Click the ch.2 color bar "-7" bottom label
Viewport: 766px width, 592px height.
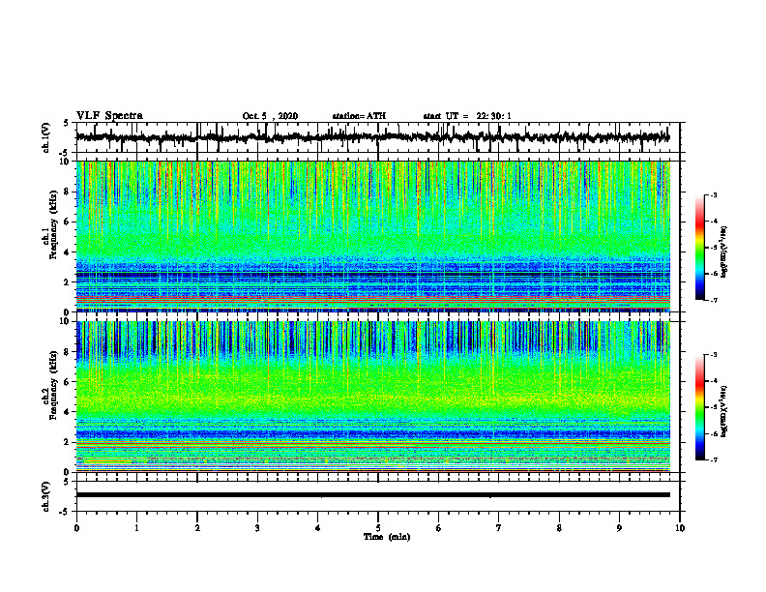(x=714, y=460)
